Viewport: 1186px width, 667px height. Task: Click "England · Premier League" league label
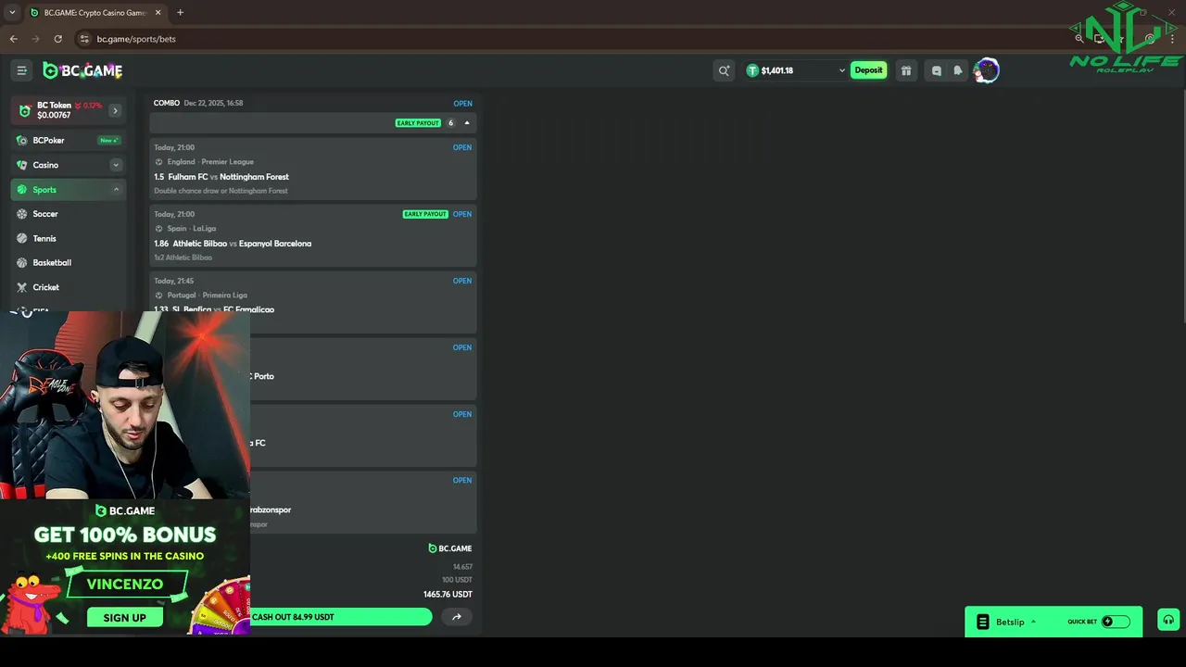click(210, 162)
